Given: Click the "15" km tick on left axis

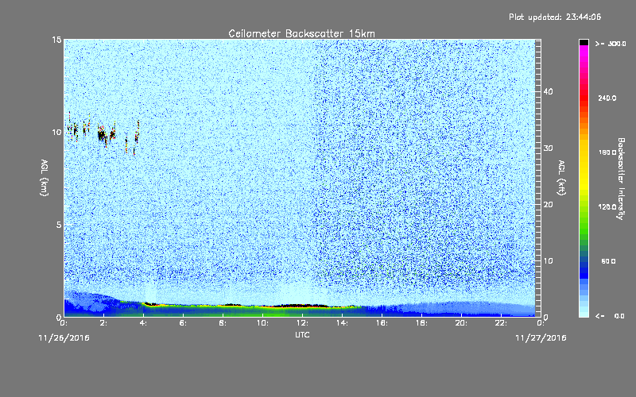Looking at the screenshot, I should tap(56, 40).
